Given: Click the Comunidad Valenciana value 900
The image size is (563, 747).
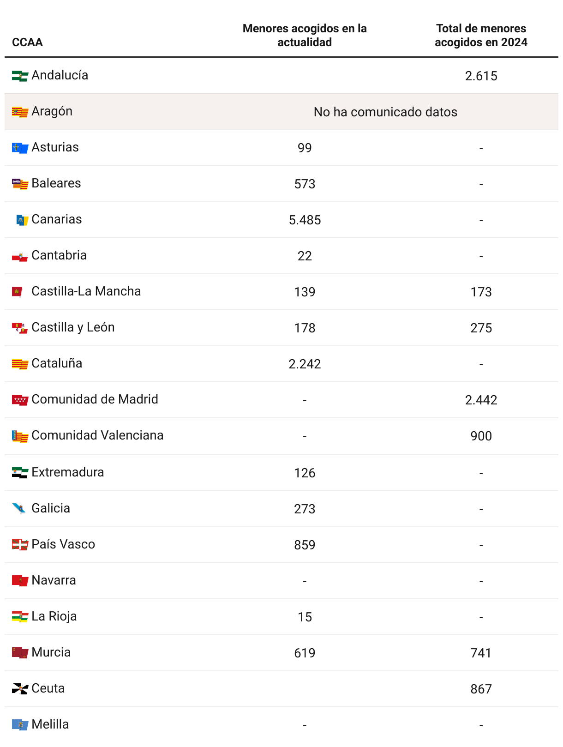Looking at the screenshot, I should [481, 436].
